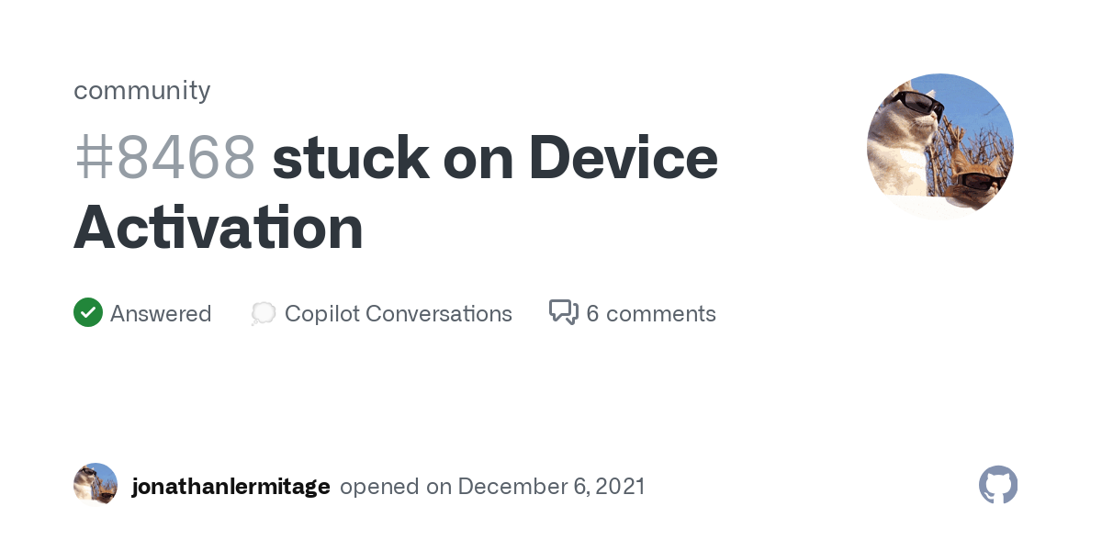Click the 'opened on' text
Image resolution: width=1102 pixels, height=551 pixels.
tap(396, 487)
